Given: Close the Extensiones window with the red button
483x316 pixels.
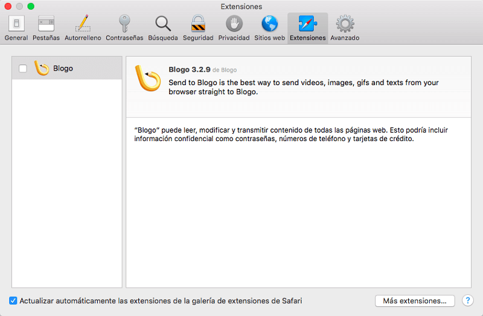Looking at the screenshot, I should (8, 6).
